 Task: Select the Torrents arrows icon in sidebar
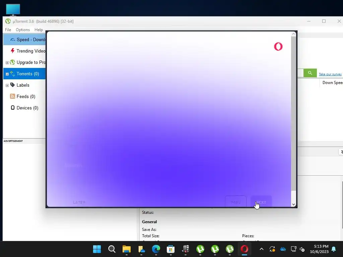click(12, 74)
